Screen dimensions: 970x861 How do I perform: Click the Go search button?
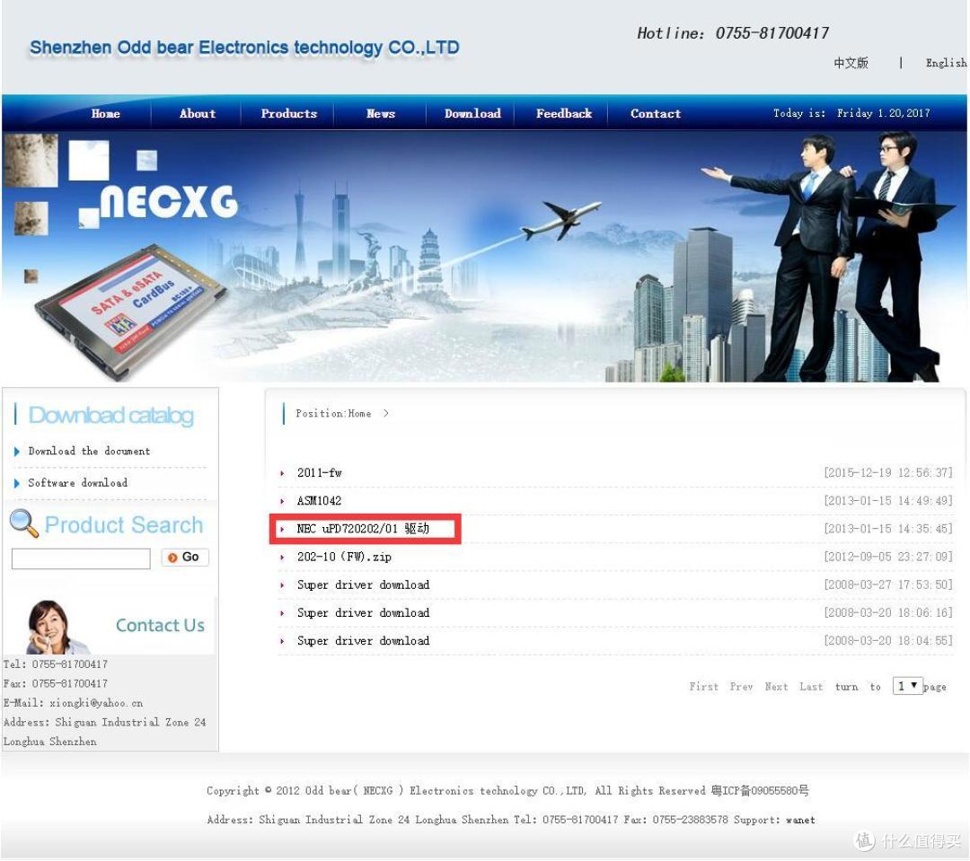click(x=185, y=558)
